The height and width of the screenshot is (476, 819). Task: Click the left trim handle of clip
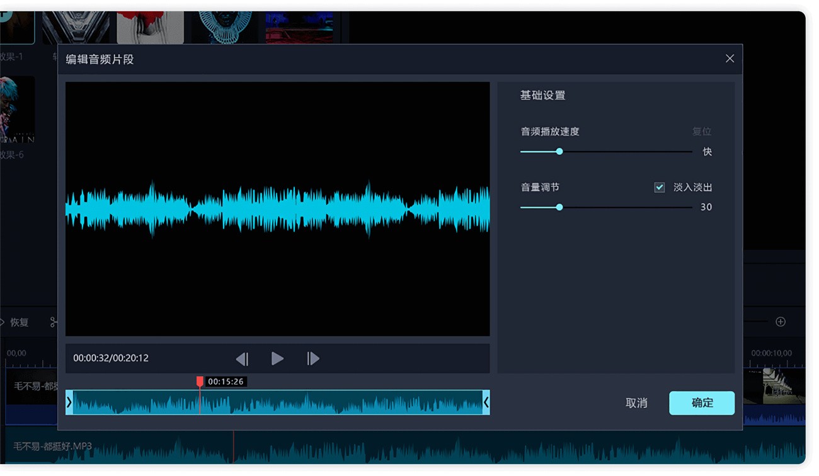click(x=69, y=402)
